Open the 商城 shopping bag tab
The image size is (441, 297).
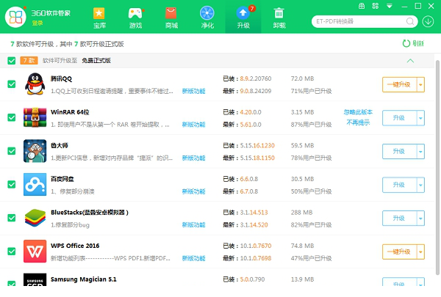[171, 18]
